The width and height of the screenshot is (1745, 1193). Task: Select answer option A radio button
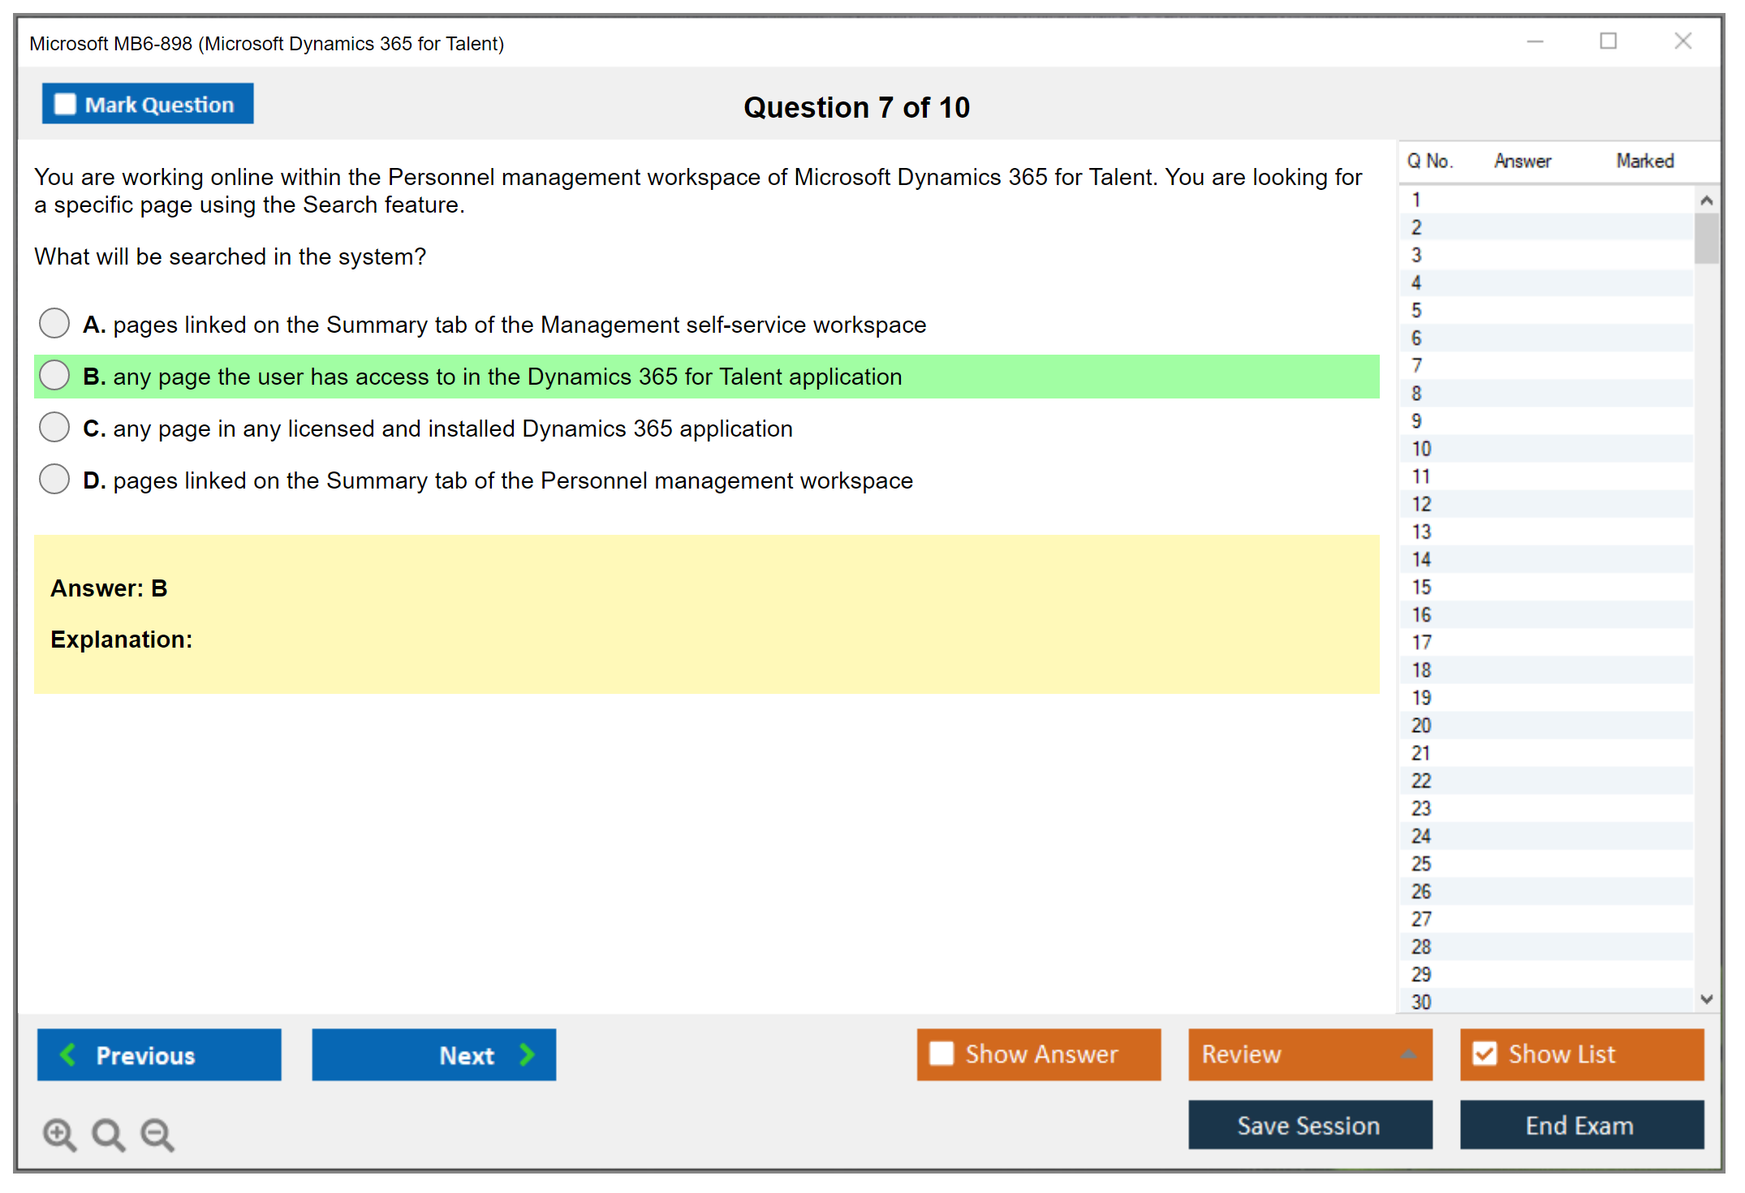54,323
